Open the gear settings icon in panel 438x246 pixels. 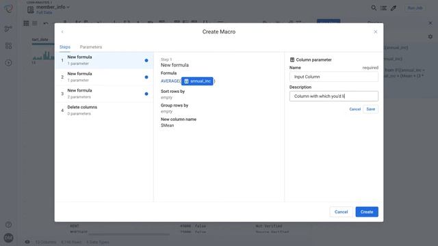(430, 36)
